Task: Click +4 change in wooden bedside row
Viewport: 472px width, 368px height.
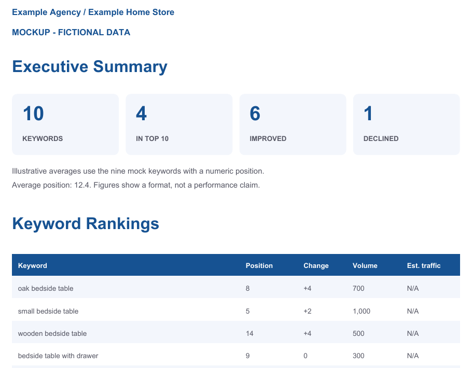Action: (308, 333)
